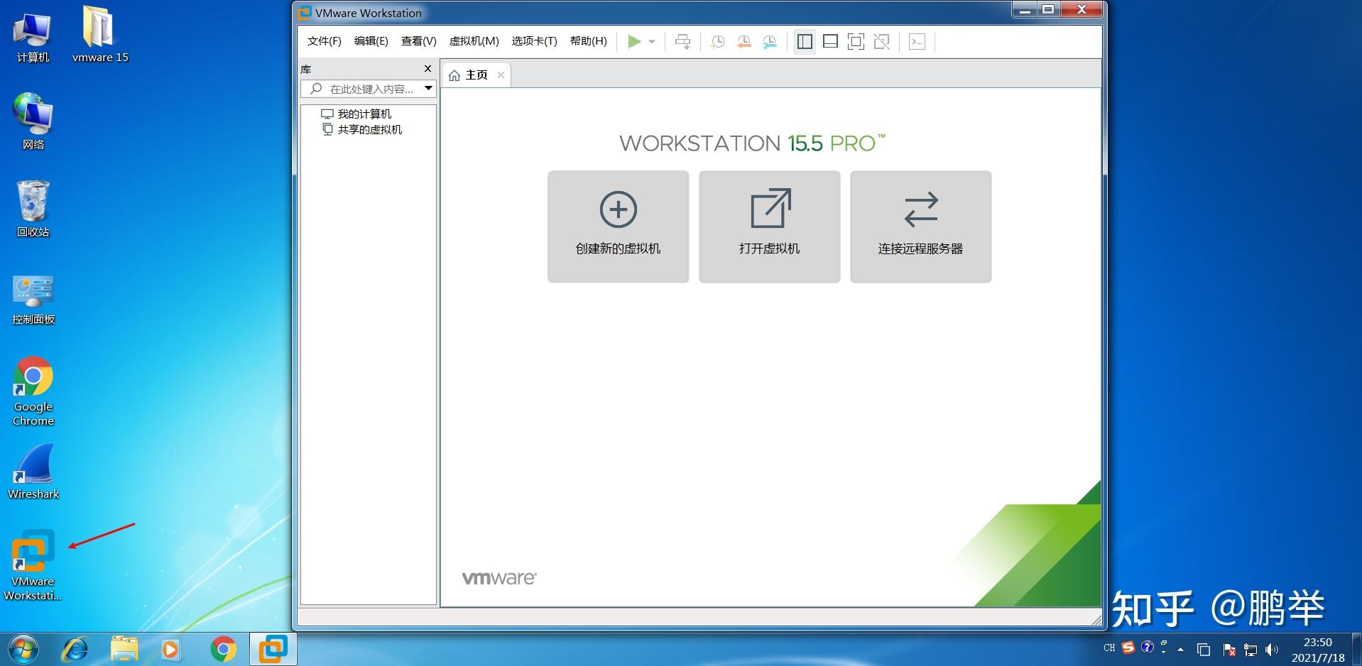Click the green power on play button
1362x666 pixels.
pyautogui.click(x=634, y=42)
